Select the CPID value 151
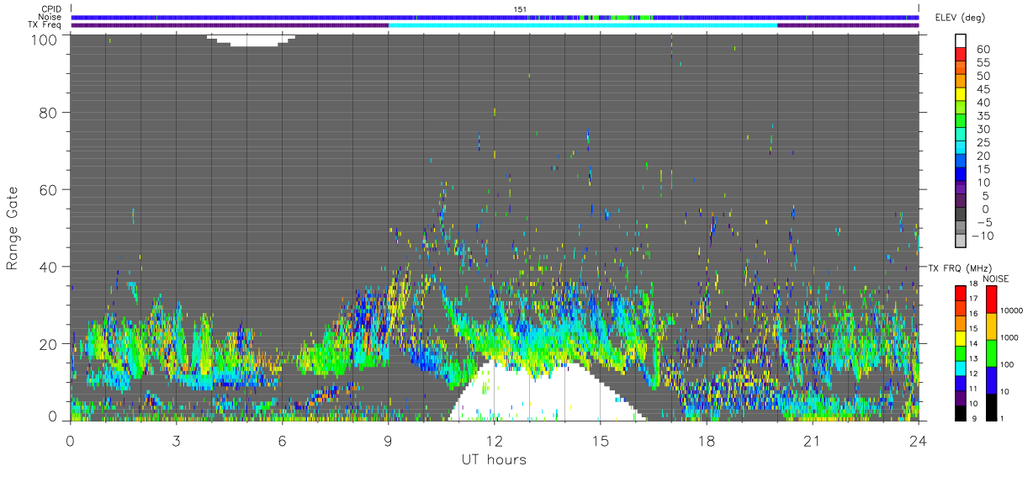This screenshot has width=1033, height=477. pos(519,8)
